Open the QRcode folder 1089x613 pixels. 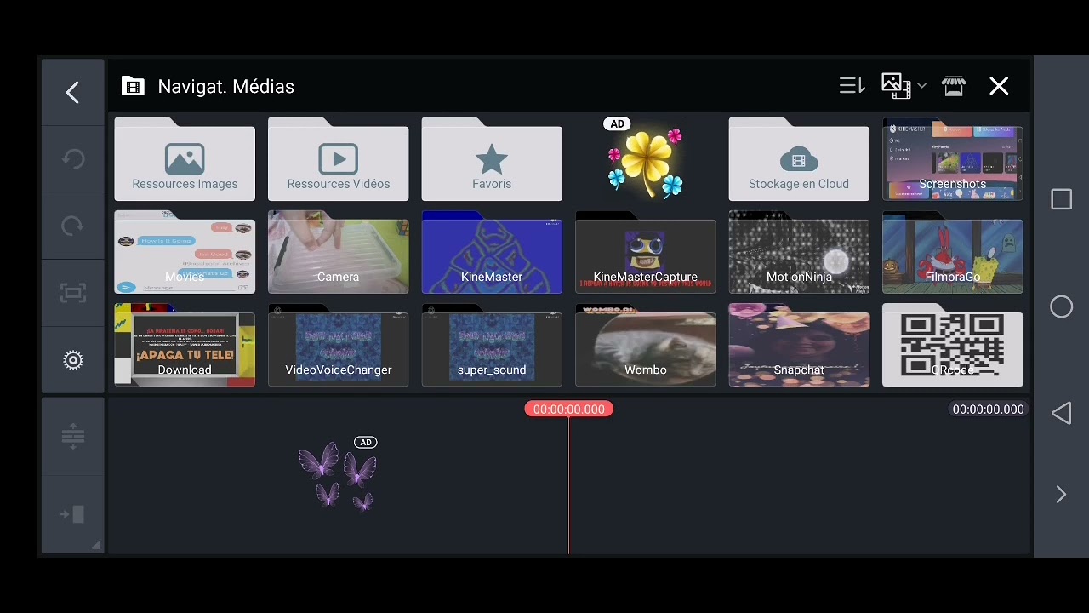(953, 346)
